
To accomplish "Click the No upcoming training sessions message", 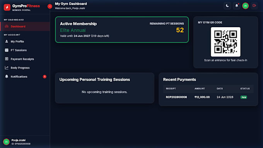I will (x=104, y=92).
